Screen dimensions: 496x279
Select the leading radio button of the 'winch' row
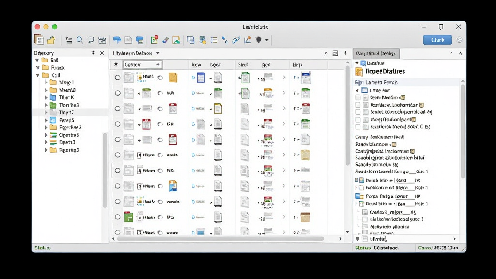[117, 201]
